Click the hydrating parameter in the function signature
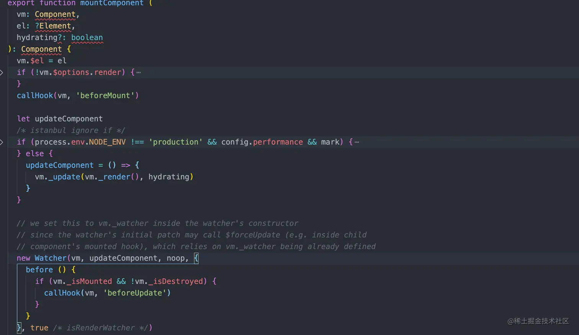 pyautogui.click(x=37, y=38)
